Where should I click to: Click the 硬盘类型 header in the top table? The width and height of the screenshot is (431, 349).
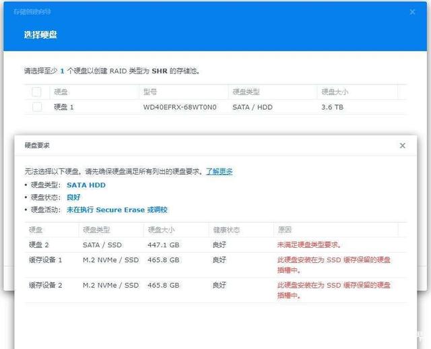[x=246, y=92]
